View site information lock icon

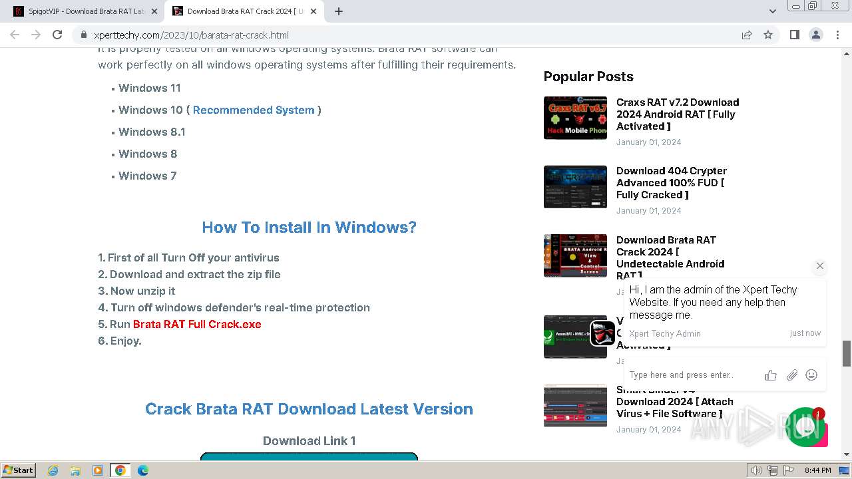(83, 35)
